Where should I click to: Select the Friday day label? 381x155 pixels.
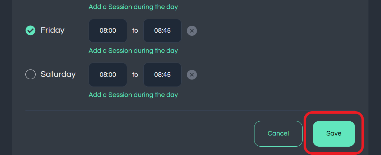(53, 30)
